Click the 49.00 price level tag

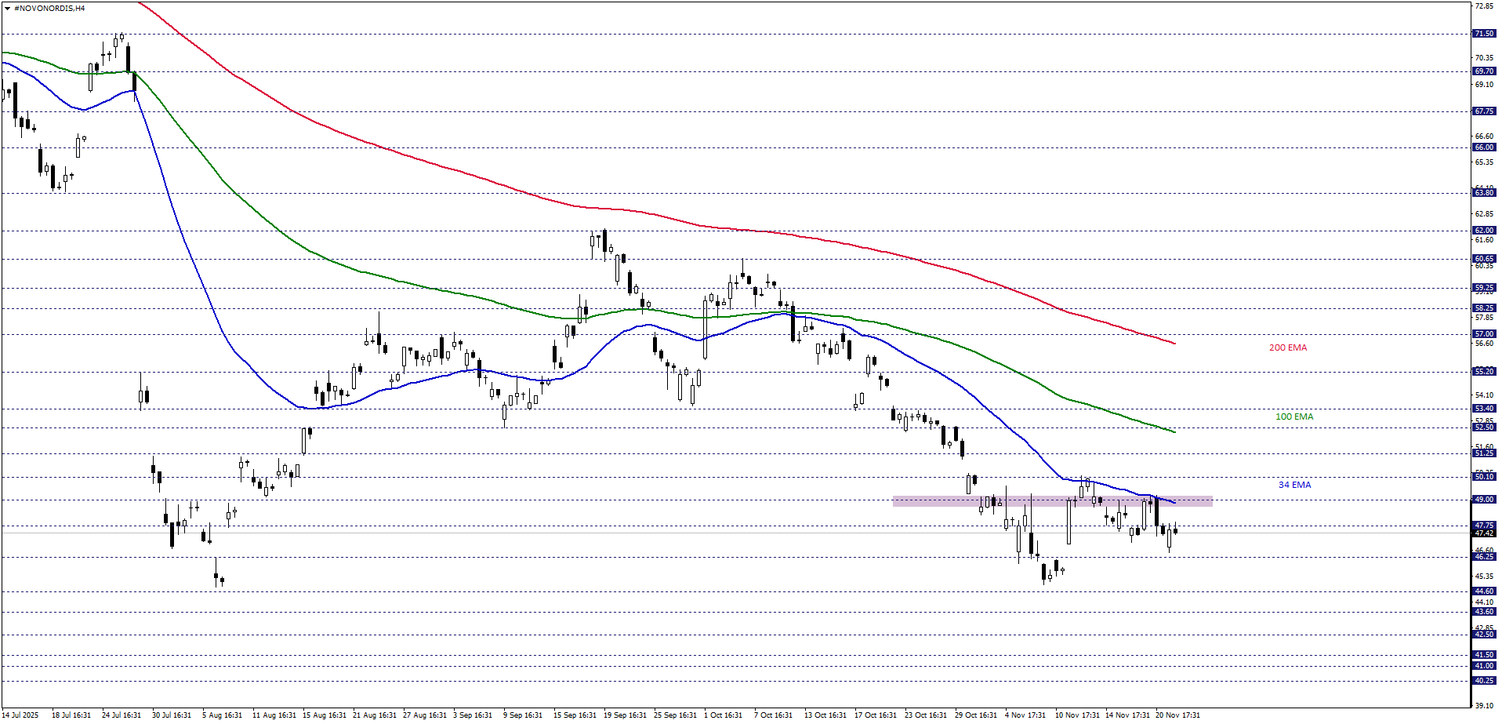coord(1483,500)
